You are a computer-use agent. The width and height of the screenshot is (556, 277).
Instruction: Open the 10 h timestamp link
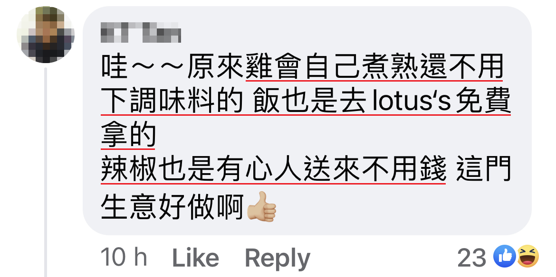click(124, 258)
